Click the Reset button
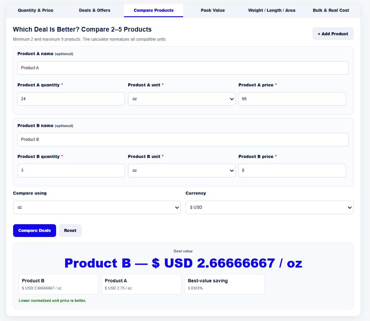Image resolution: width=370 pixels, height=321 pixels. tap(70, 230)
